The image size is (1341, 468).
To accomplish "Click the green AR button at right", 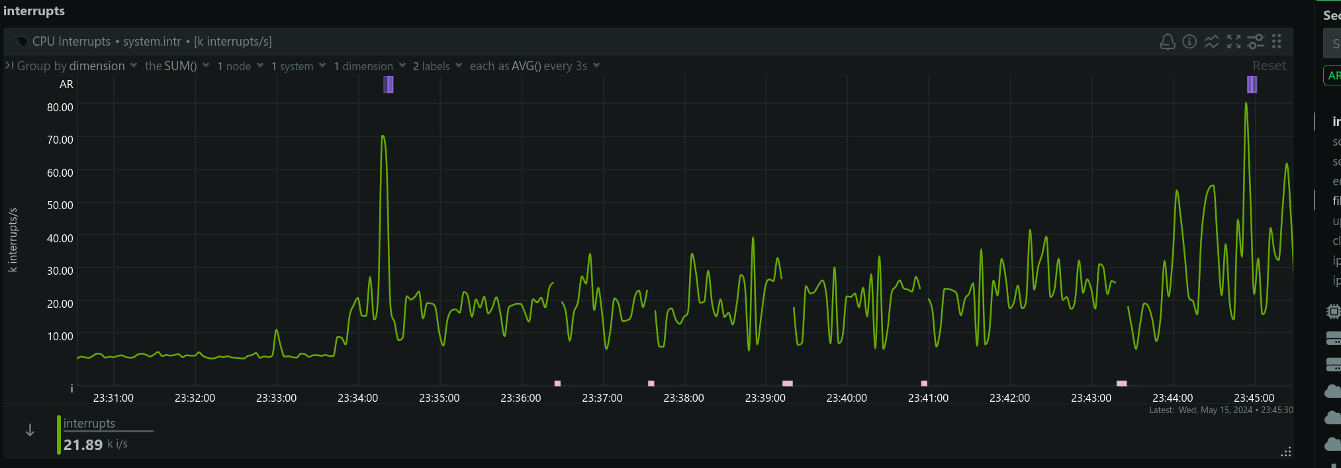I will (1333, 75).
